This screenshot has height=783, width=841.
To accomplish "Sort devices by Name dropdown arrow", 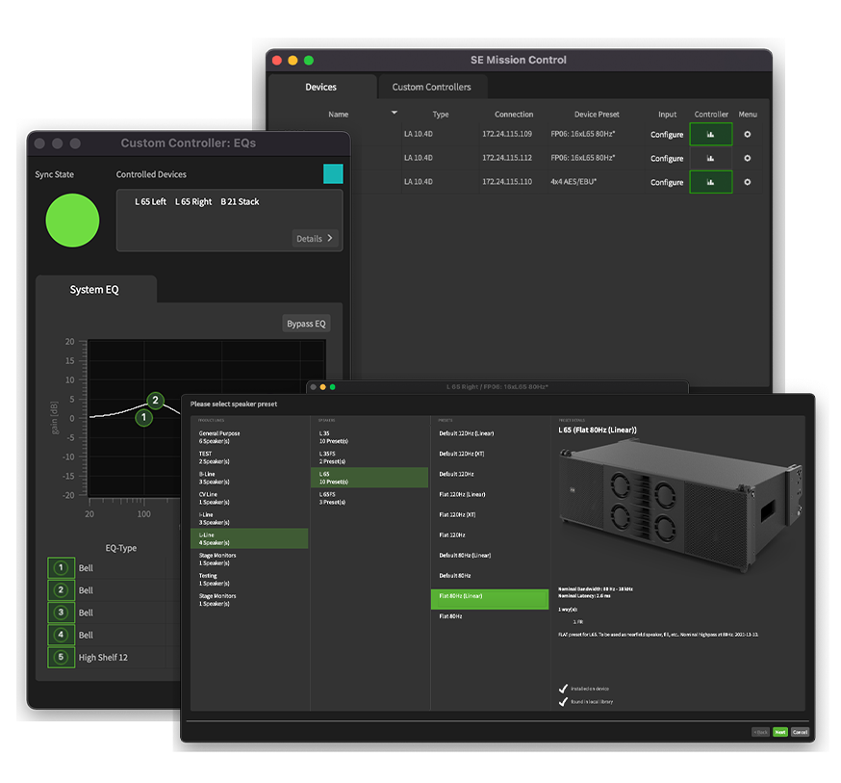I will pyautogui.click(x=395, y=113).
